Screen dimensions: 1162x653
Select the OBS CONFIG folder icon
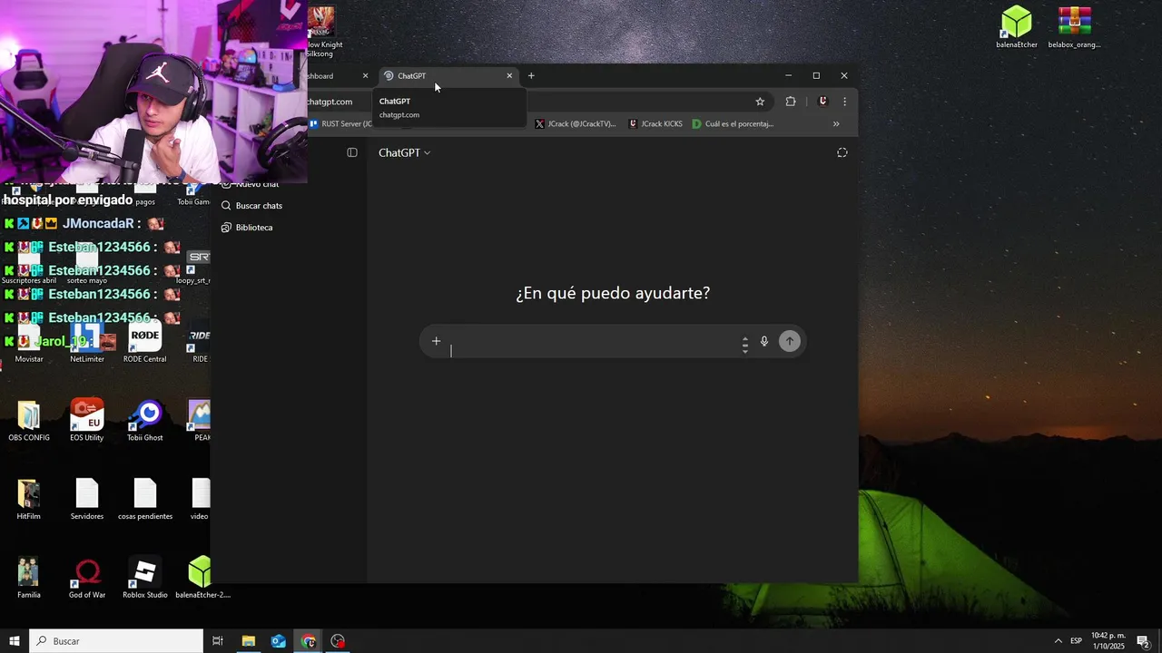pyautogui.click(x=29, y=421)
